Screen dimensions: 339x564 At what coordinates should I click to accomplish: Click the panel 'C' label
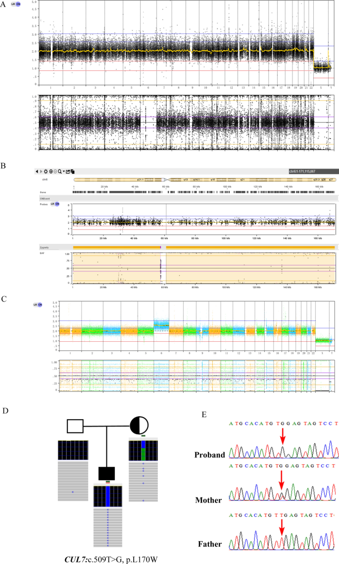[x=3, y=299]
